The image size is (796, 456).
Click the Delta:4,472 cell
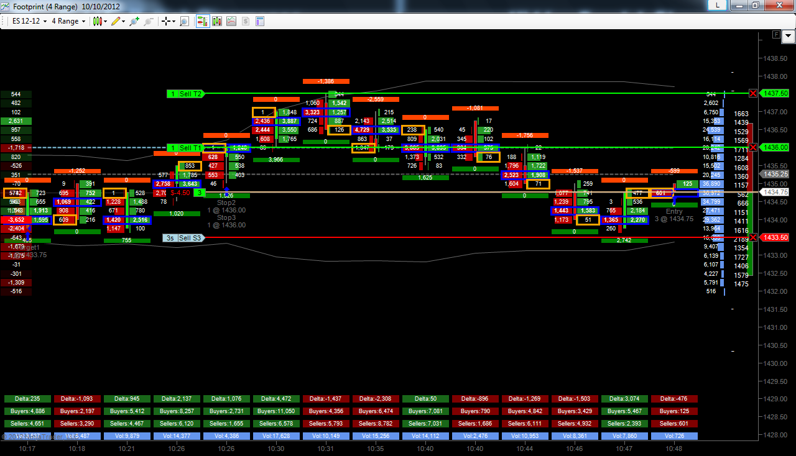click(x=276, y=399)
